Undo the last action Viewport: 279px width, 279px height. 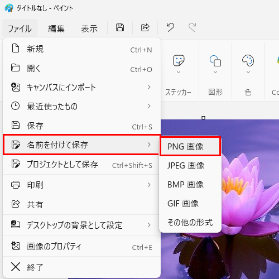(x=170, y=27)
